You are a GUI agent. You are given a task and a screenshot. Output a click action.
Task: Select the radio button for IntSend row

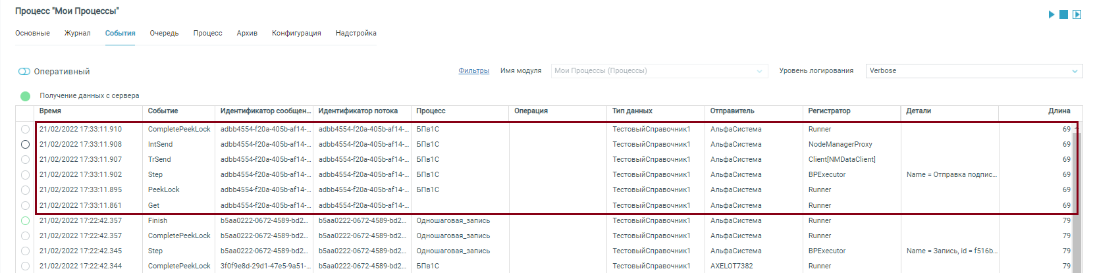point(25,144)
